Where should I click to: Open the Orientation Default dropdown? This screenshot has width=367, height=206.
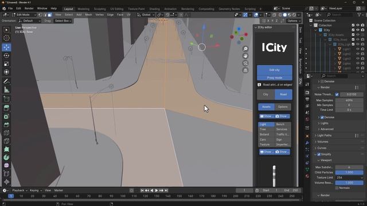(29, 21)
